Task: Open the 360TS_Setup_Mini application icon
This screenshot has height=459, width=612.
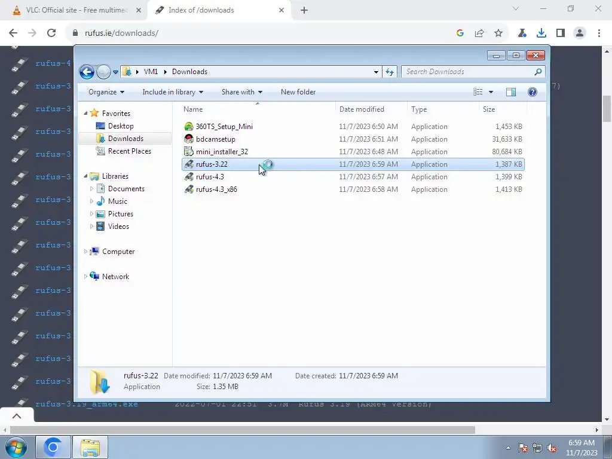Action: pos(188,127)
